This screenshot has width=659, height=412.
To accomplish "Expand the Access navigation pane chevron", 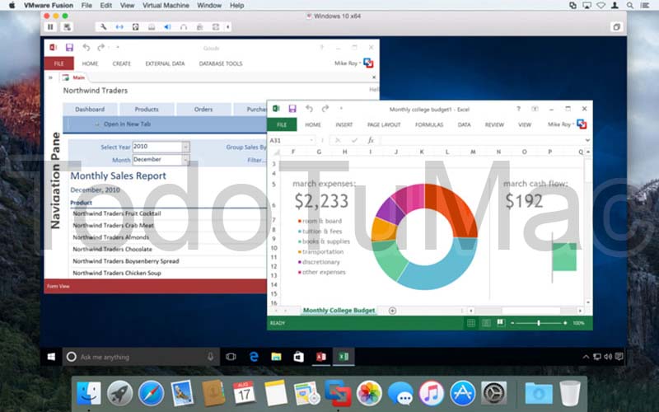I will 50,77.
